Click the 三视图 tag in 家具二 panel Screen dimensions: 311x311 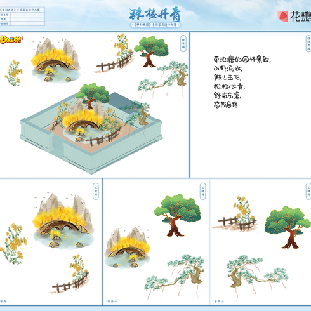click(x=202, y=191)
